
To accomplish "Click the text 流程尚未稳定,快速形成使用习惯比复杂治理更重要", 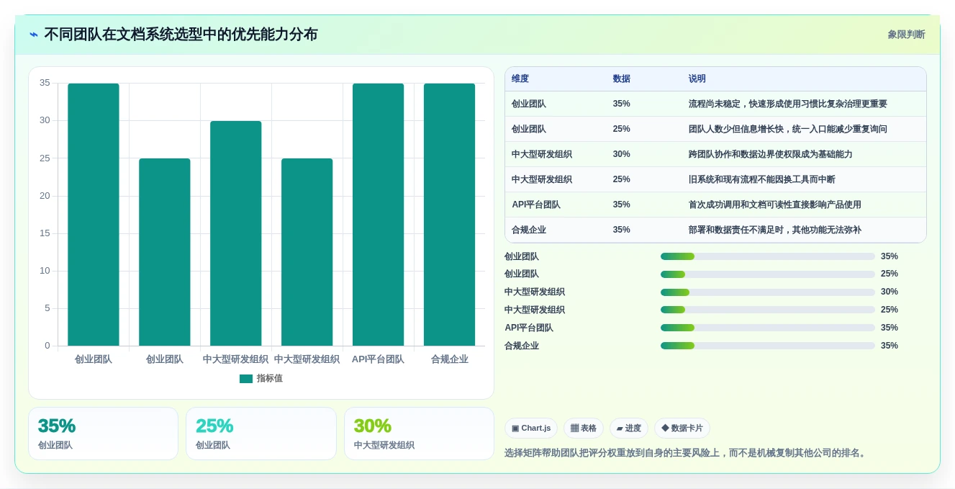I will click(x=788, y=104).
